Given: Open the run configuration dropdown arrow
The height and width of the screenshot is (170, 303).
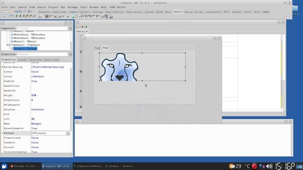Looking at the screenshot, I should tap(14, 16).
